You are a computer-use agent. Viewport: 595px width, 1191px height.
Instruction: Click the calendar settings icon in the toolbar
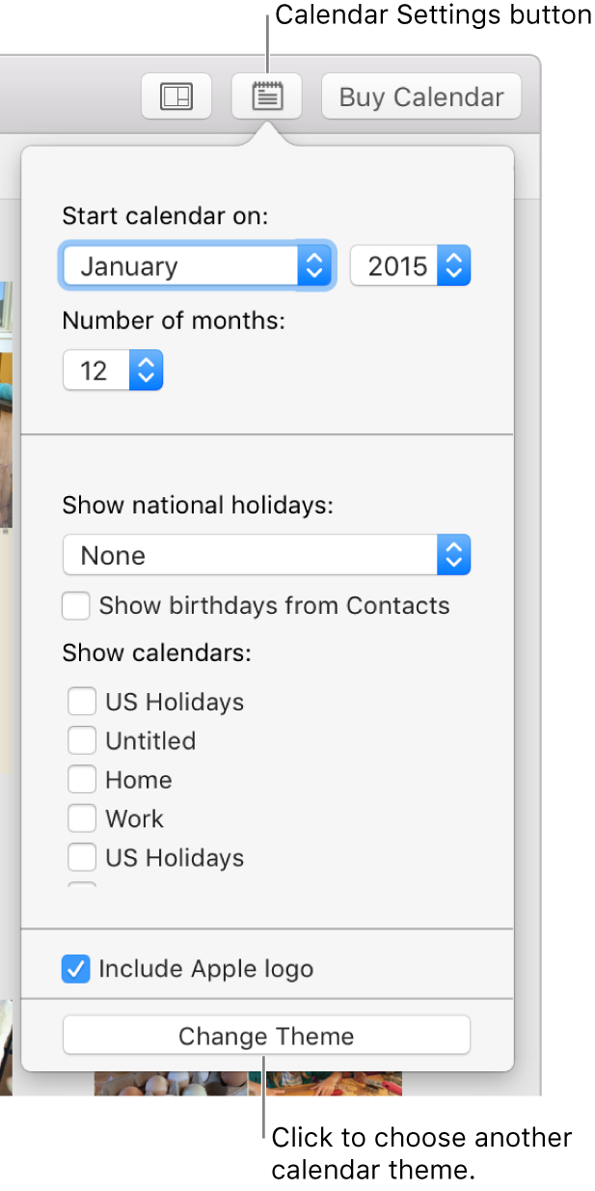pos(266,97)
